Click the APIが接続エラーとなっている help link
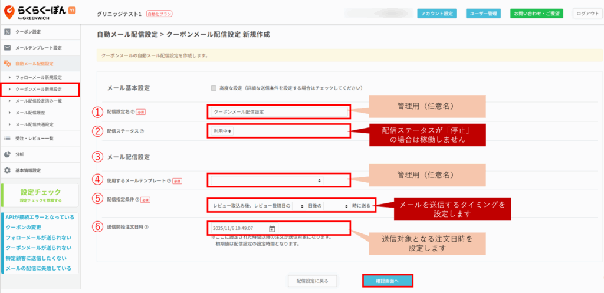Image resolution: width=604 pixels, height=293 pixels. (x=40, y=218)
